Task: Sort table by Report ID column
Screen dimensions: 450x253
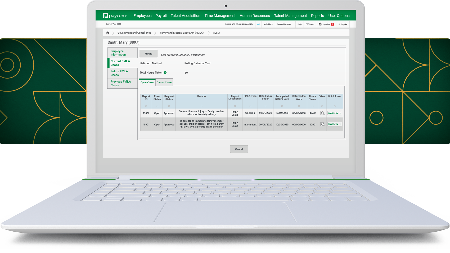Action: click(146, 106)
